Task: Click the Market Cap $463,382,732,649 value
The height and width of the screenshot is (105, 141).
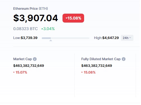Action: point(29,66)
